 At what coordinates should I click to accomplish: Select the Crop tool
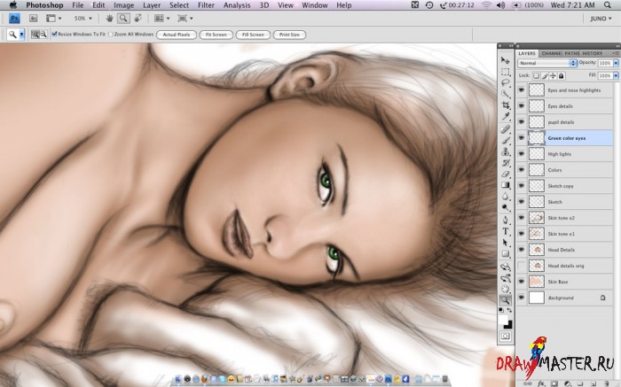tap(506, 105)
